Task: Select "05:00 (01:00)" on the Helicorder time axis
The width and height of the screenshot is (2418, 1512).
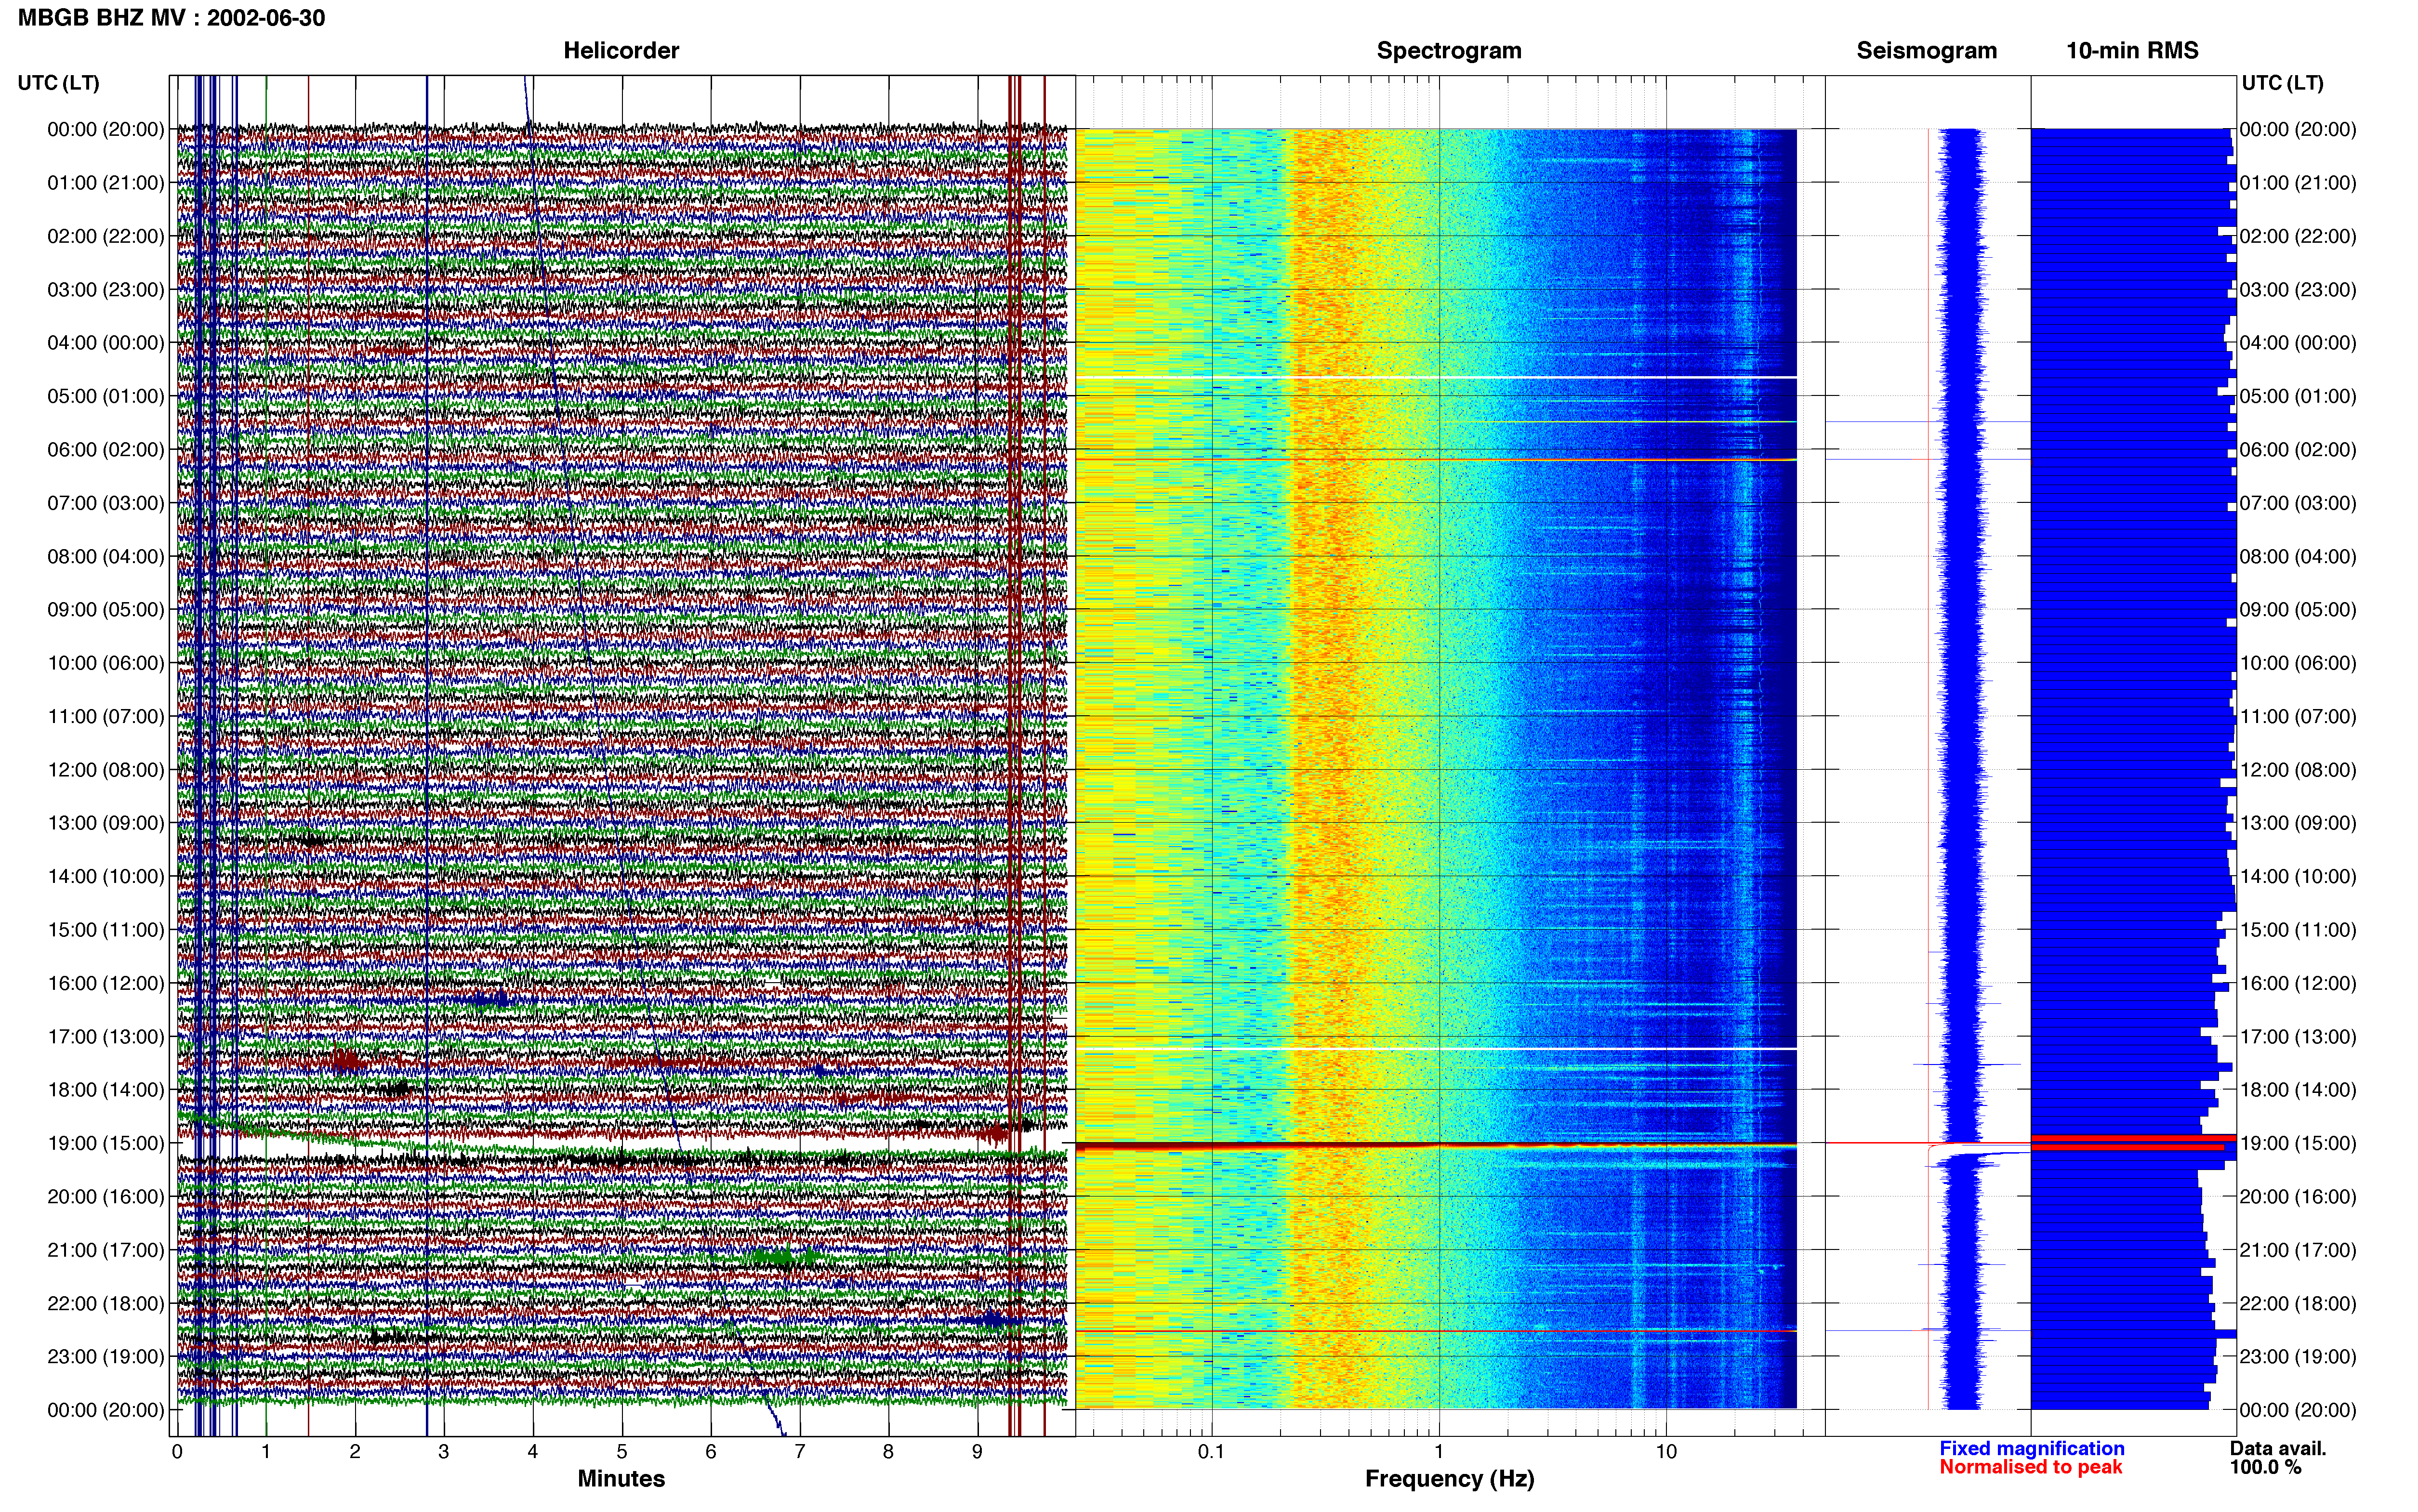Action: (106, 396)
